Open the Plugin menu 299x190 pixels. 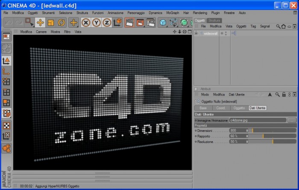point(215,13)
